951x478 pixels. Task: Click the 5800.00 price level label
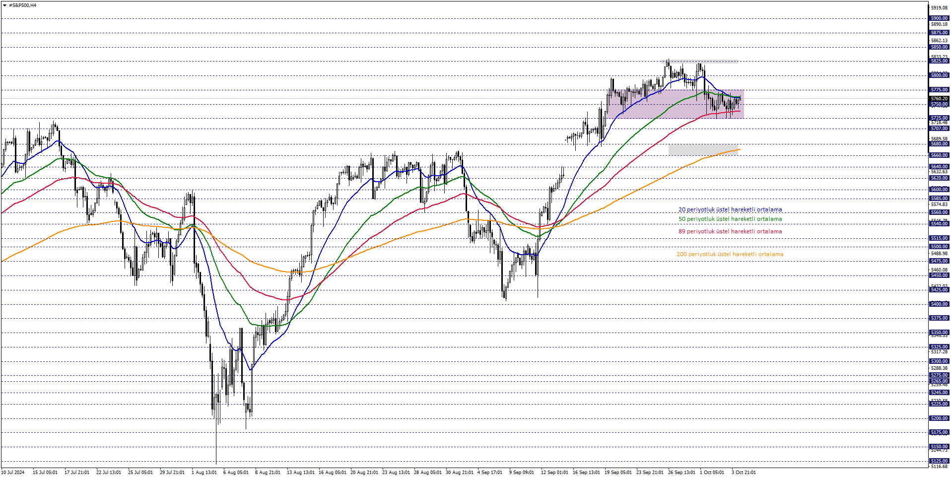pos(939,75)
